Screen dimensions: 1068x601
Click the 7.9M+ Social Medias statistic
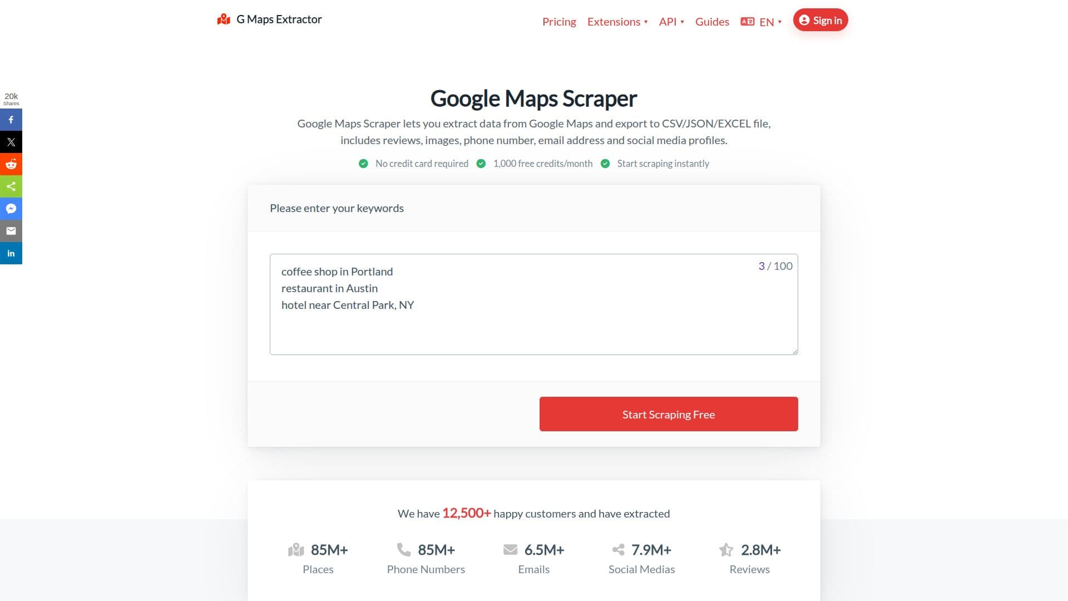click(641, 559)
